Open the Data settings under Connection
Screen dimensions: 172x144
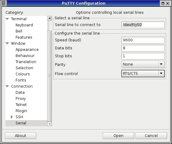(20, 92)
